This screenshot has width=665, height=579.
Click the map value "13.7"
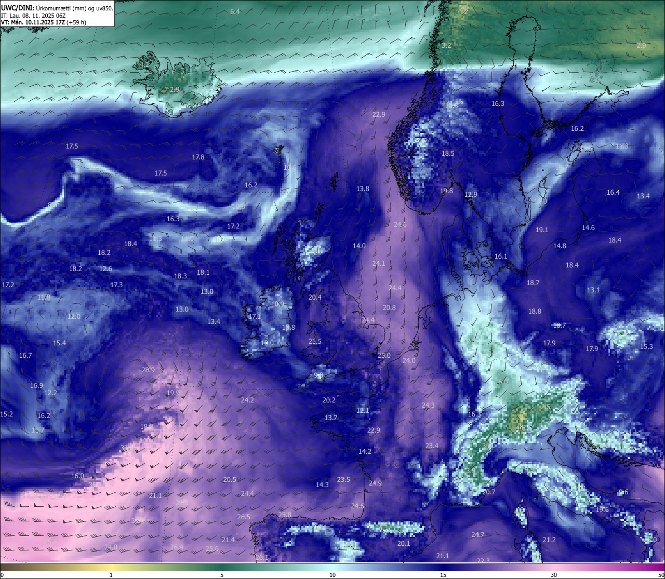pyautogui.click(x=331, y=418)
